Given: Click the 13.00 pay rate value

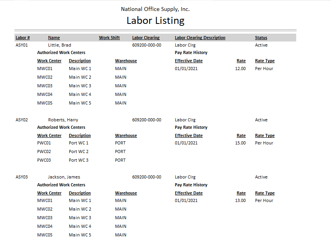Looking at the screenshot, I should tap(240, 200).
